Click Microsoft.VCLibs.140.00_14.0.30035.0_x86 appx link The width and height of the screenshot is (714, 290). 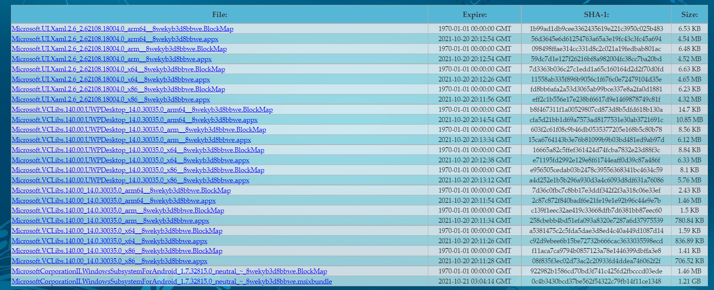pos(109,261)
